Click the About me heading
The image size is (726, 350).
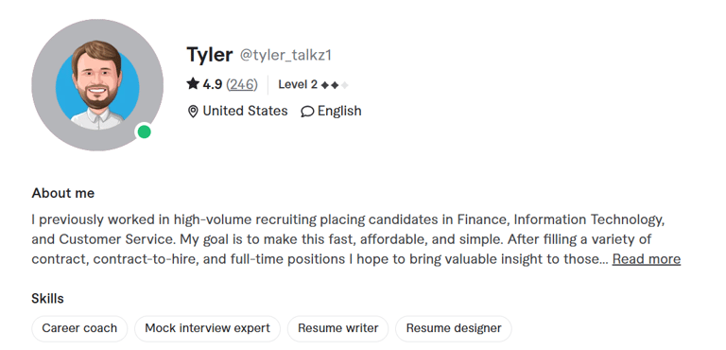pos(63,193)
